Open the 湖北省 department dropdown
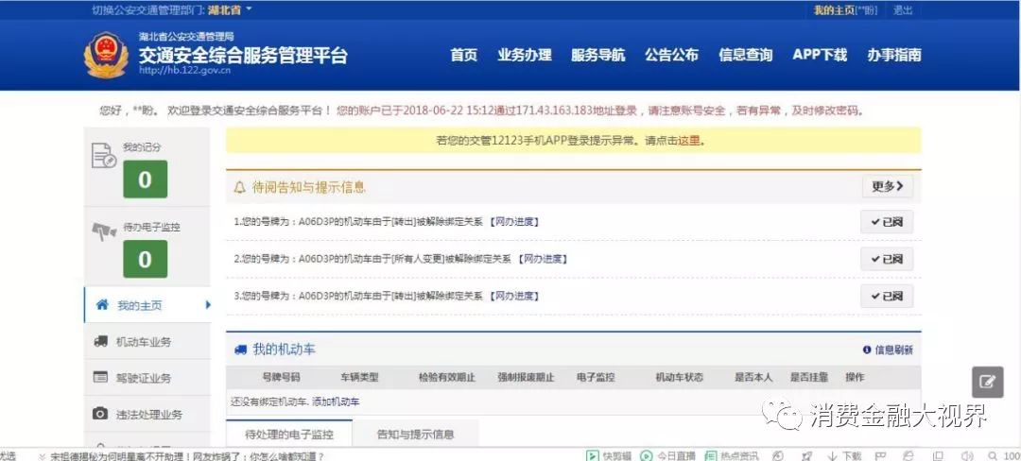 click(x=230, y=9)
